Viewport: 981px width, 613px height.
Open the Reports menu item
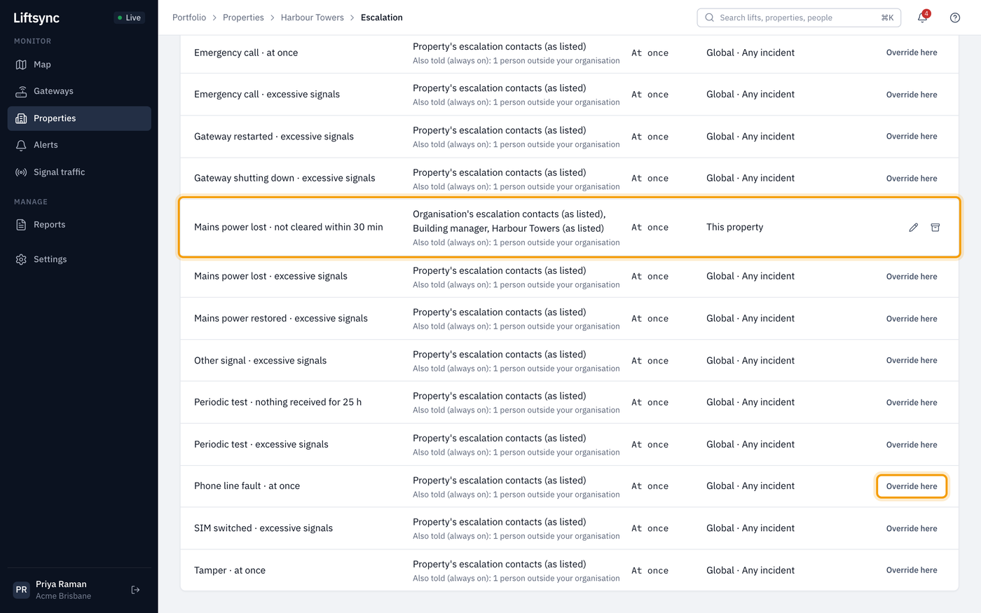click(79, 225)
